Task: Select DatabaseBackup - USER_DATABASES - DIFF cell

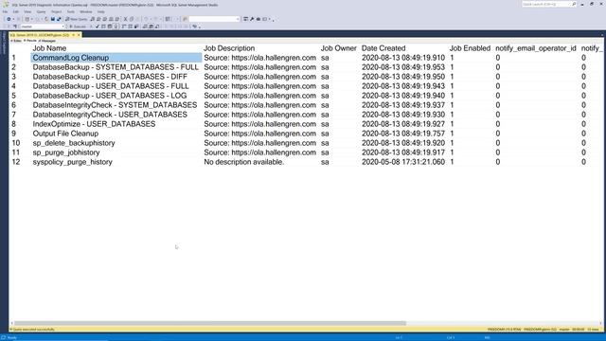Action: point(116,77)
